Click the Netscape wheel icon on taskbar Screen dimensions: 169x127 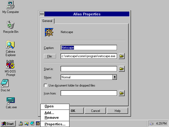coord(38,124)
